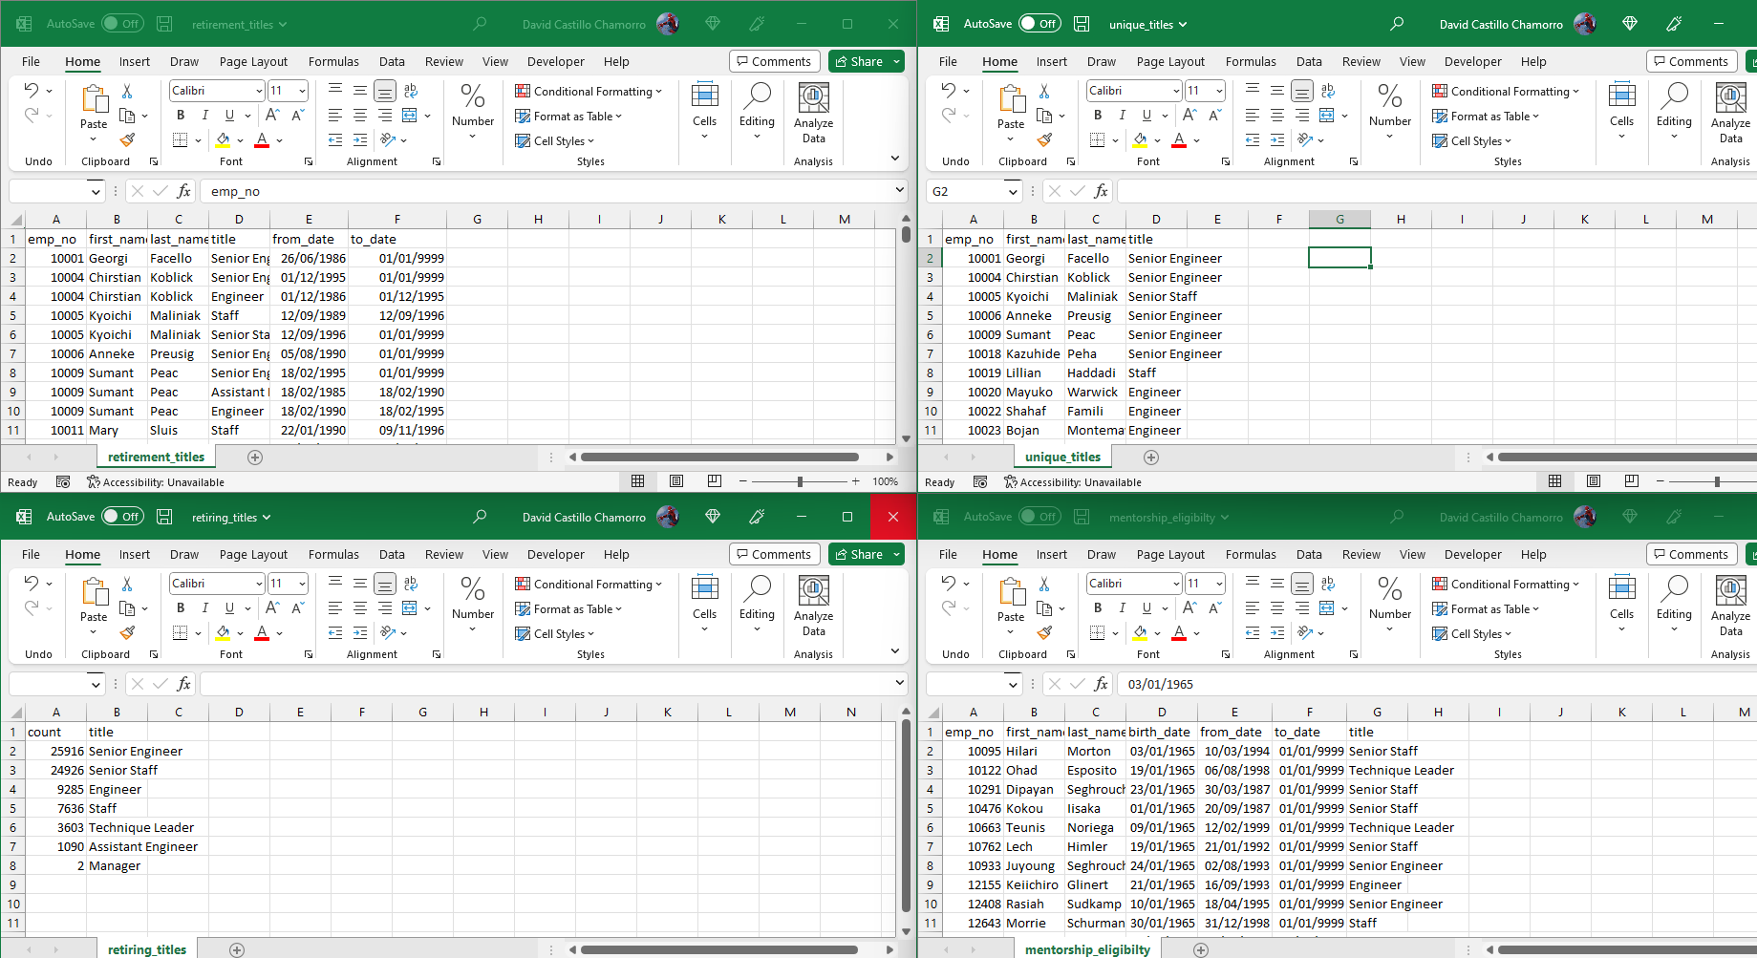The height and width of the screenshot is (958, 1757).
Task: Click formula bar in mentorship_eligibilty window
Action: click(x=1438, y=684)
